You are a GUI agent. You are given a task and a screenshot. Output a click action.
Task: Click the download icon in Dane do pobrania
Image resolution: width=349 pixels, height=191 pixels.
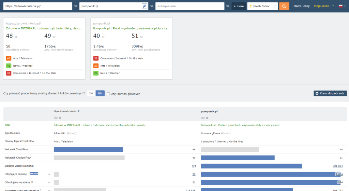[317, 93]
